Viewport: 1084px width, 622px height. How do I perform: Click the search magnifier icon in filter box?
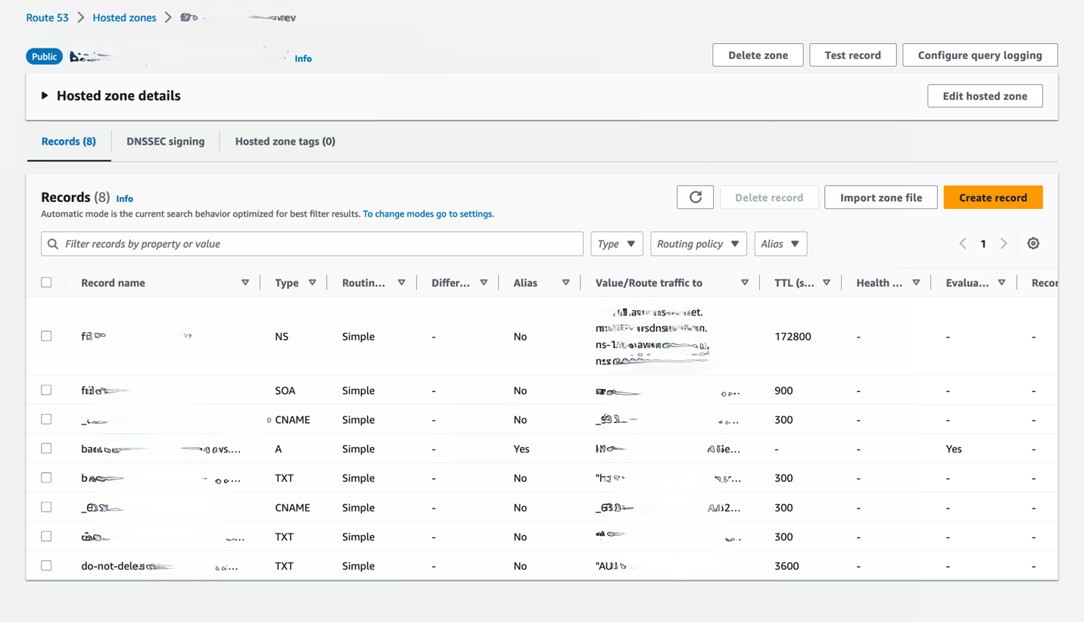[x=53, y=244]
